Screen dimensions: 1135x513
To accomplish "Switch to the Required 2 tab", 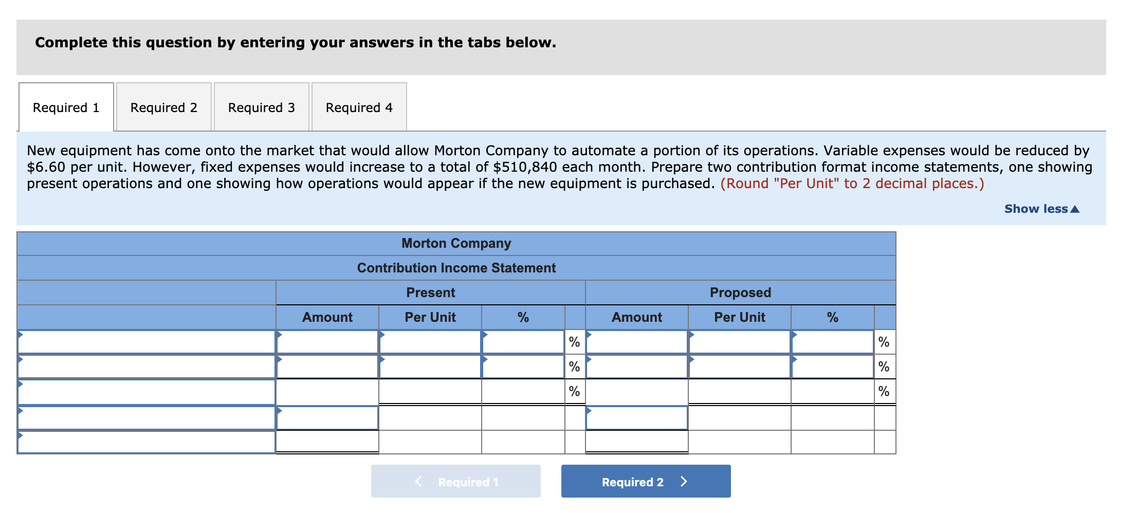I will 163,107.
